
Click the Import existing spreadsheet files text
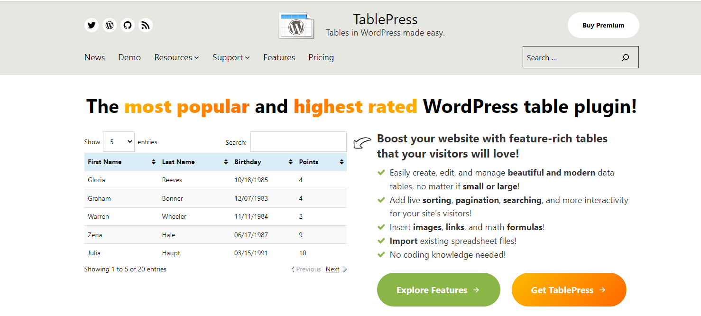click(x=453, y=241)
